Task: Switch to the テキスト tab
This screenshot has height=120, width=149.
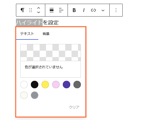Action: (x=27, y=34)
